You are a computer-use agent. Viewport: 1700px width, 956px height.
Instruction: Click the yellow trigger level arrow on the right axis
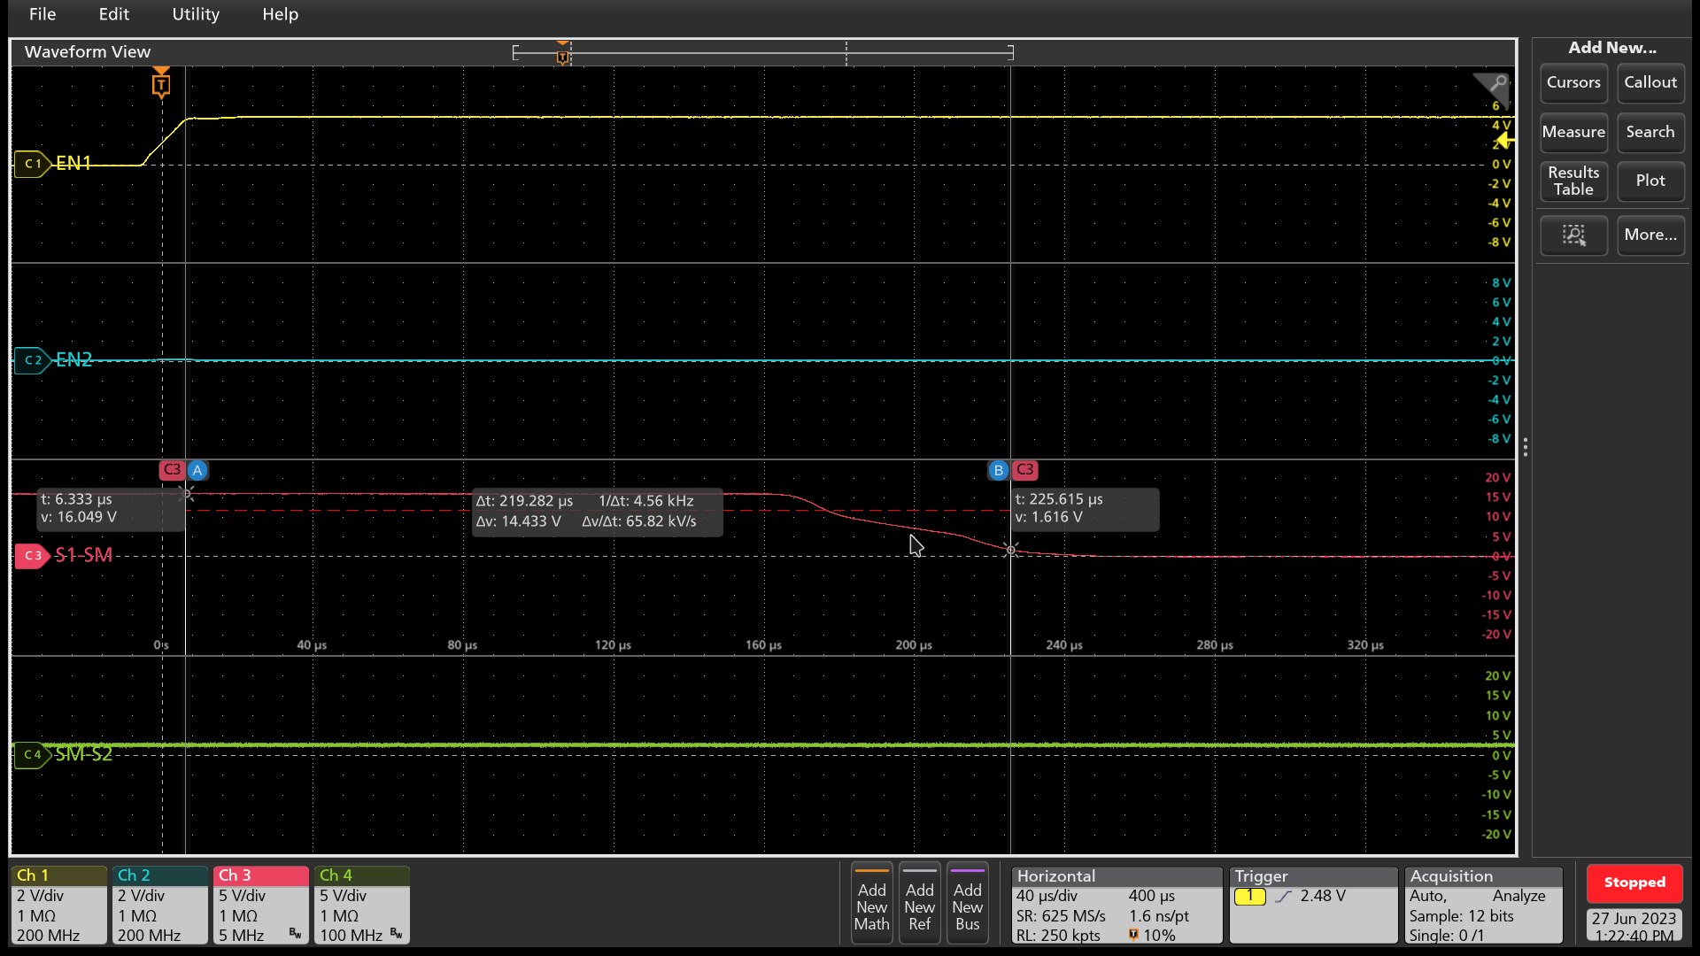pos(1505,142)
